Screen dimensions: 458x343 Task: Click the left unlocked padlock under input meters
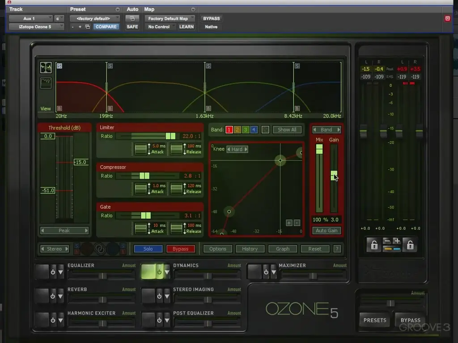pos(374,245)
